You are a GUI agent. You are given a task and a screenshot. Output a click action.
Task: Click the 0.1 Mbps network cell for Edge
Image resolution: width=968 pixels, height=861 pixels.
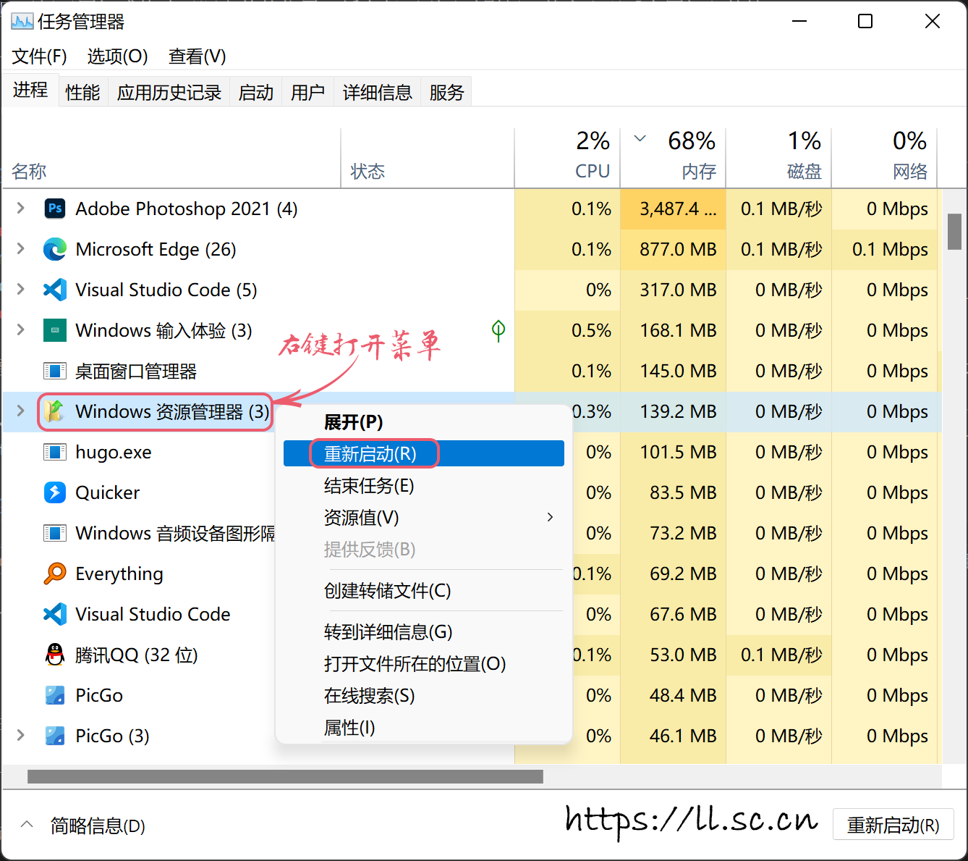(x=884, y=249)
